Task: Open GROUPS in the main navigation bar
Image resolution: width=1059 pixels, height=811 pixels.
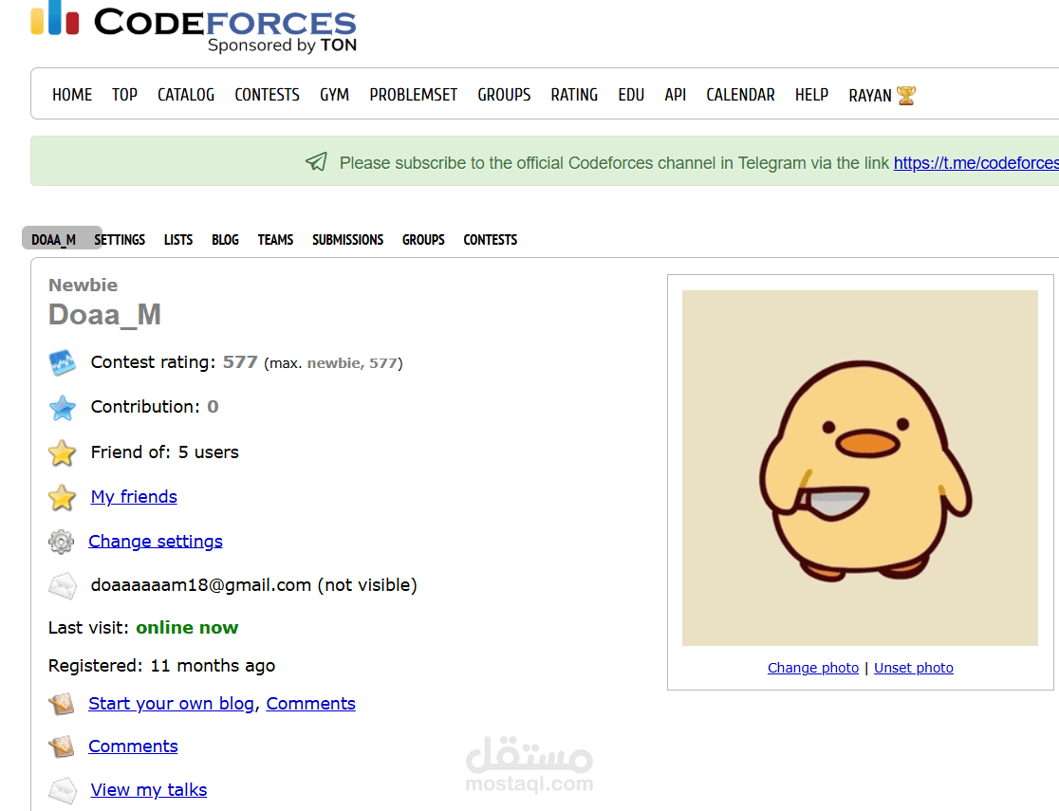Action: (x=504, y=95)
